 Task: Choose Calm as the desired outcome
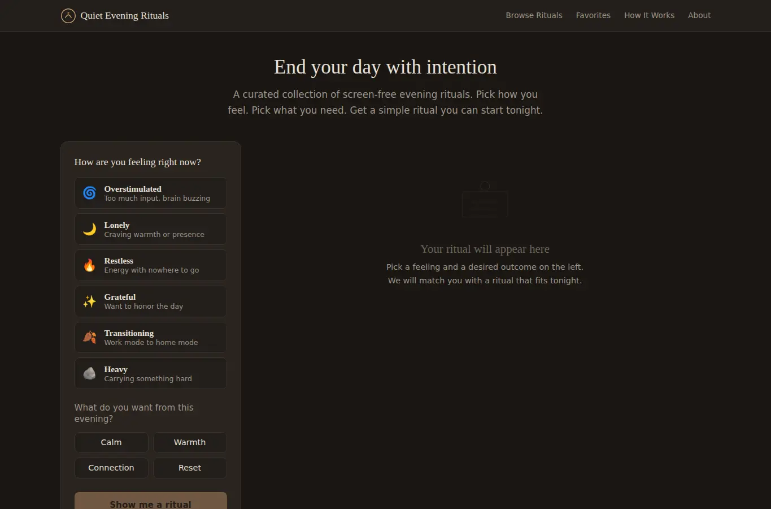[x=111, y=442]
